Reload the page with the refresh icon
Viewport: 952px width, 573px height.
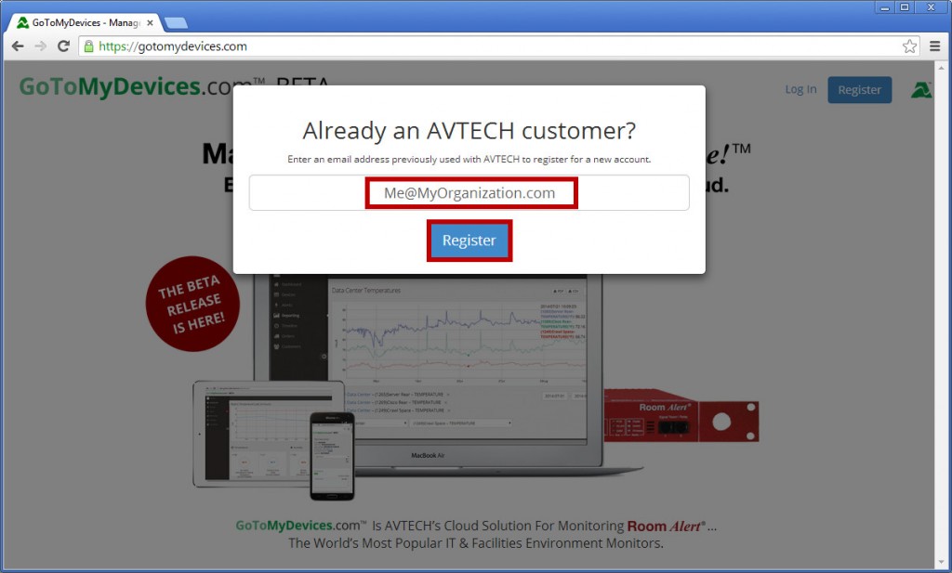[x=62, y=46]
